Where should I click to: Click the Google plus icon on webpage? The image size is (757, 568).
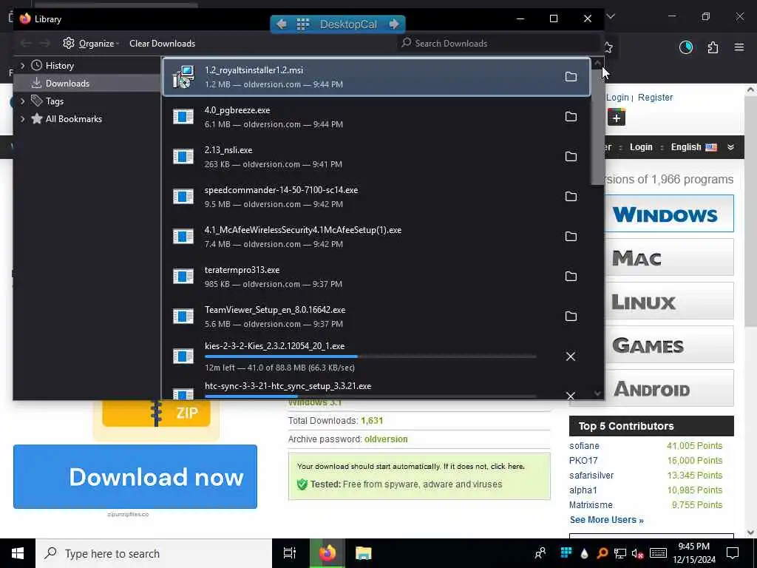click(617, 118)
